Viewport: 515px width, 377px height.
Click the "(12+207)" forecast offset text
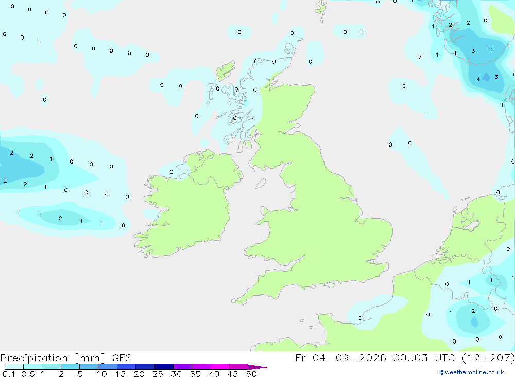click(x=488, y=357)
